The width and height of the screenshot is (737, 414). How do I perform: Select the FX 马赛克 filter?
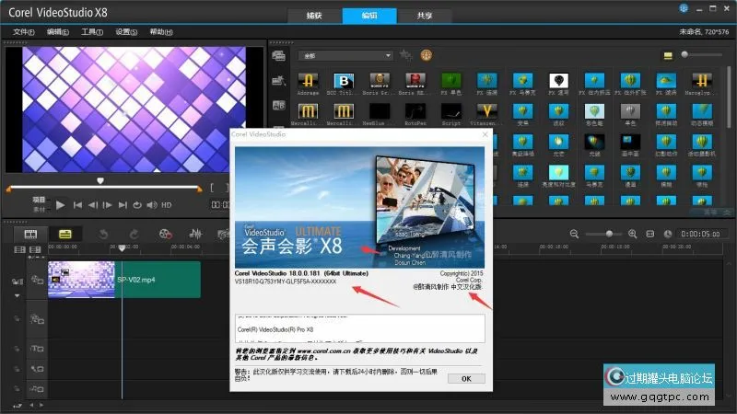click(522, 81)
